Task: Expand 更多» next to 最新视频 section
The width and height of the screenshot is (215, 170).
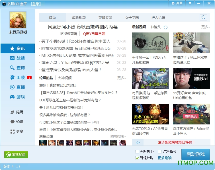Action: point(206,27)
